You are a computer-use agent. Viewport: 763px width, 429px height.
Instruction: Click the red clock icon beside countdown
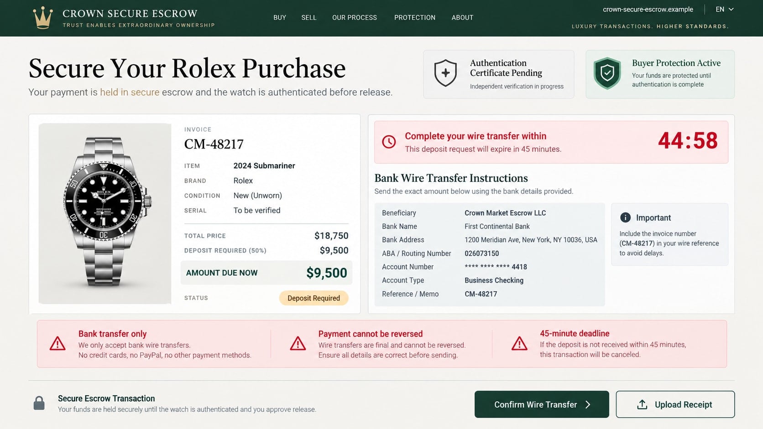[x=389, y=142]
